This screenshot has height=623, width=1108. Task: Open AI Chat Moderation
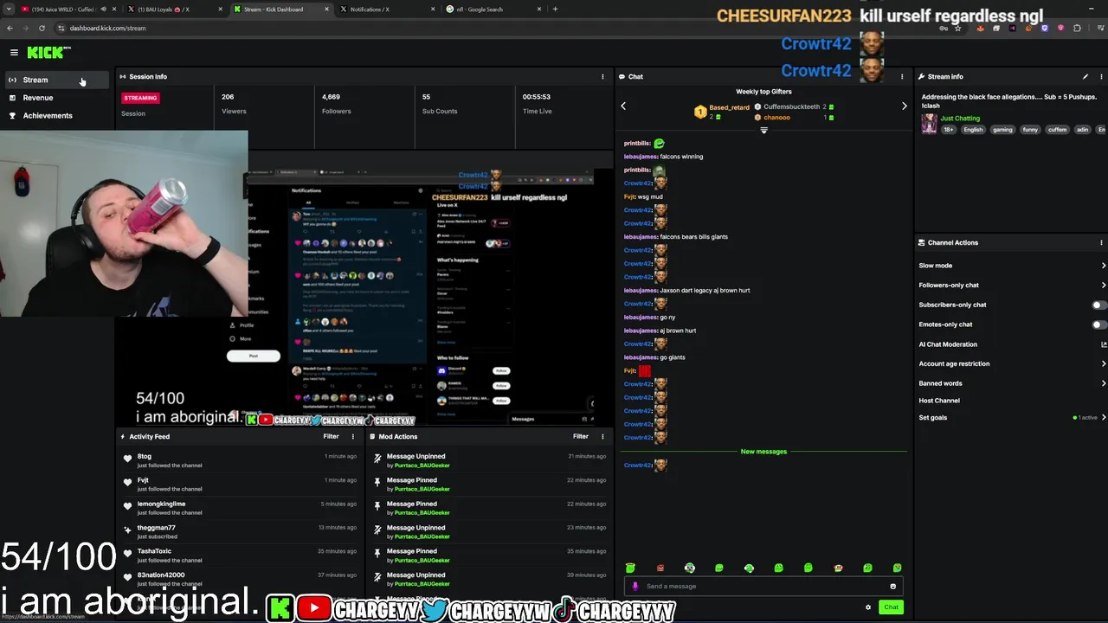[x=948, y=344]
